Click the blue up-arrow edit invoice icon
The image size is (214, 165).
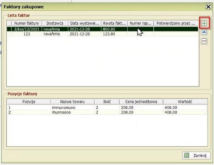point(204,32)
